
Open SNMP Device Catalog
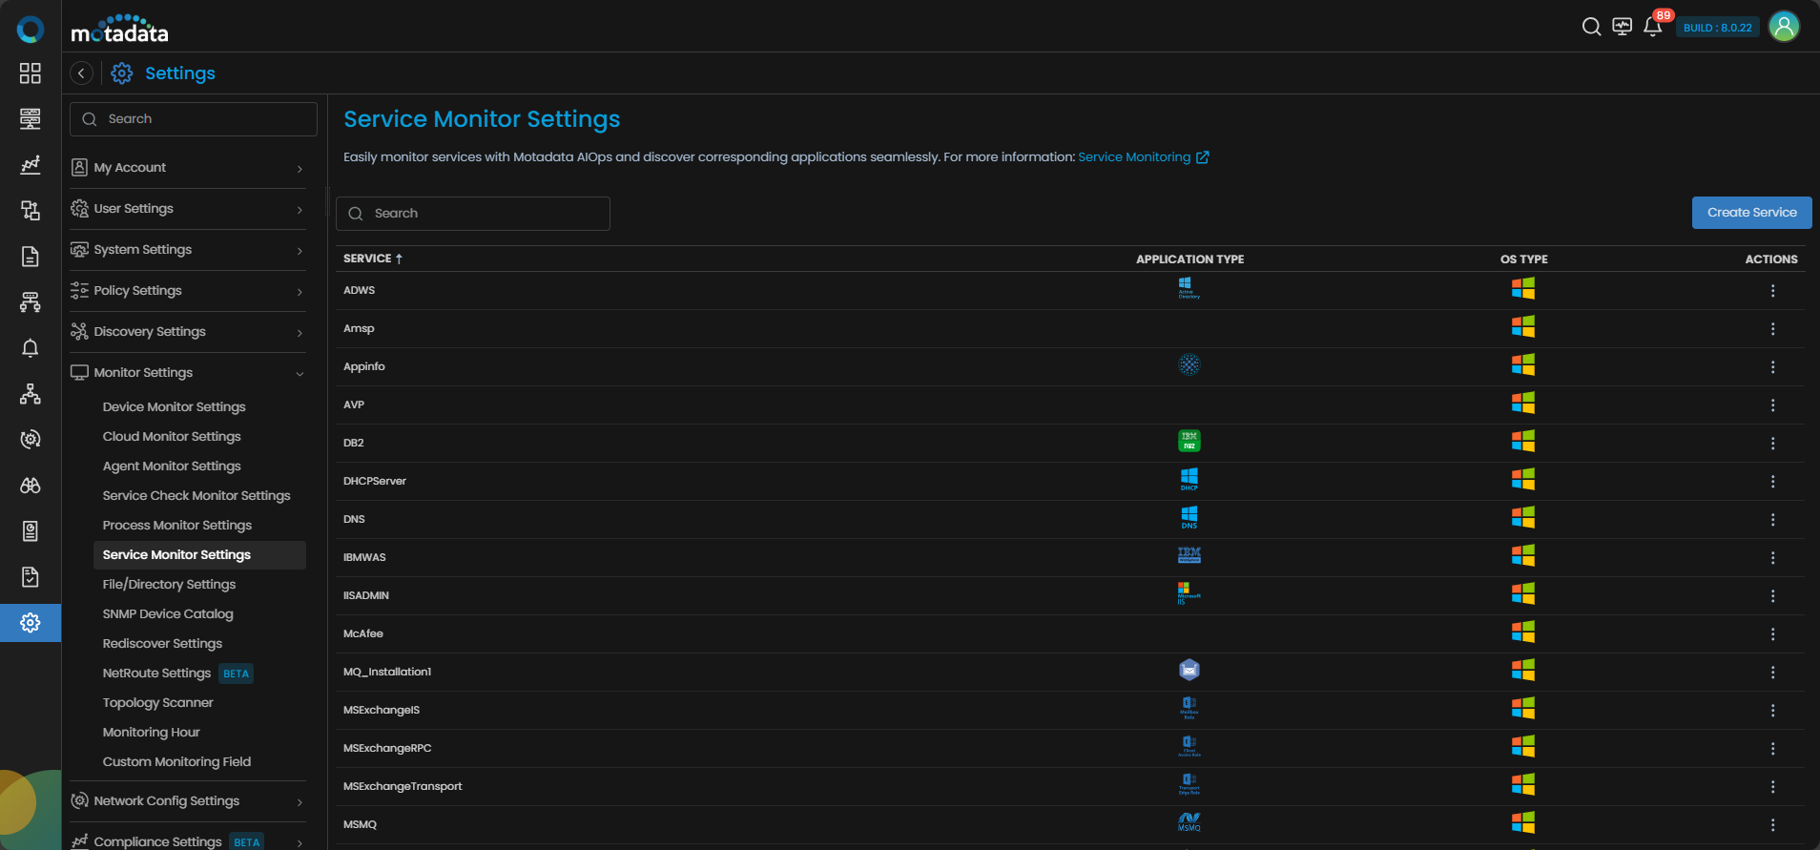click(x=168, y=614)
